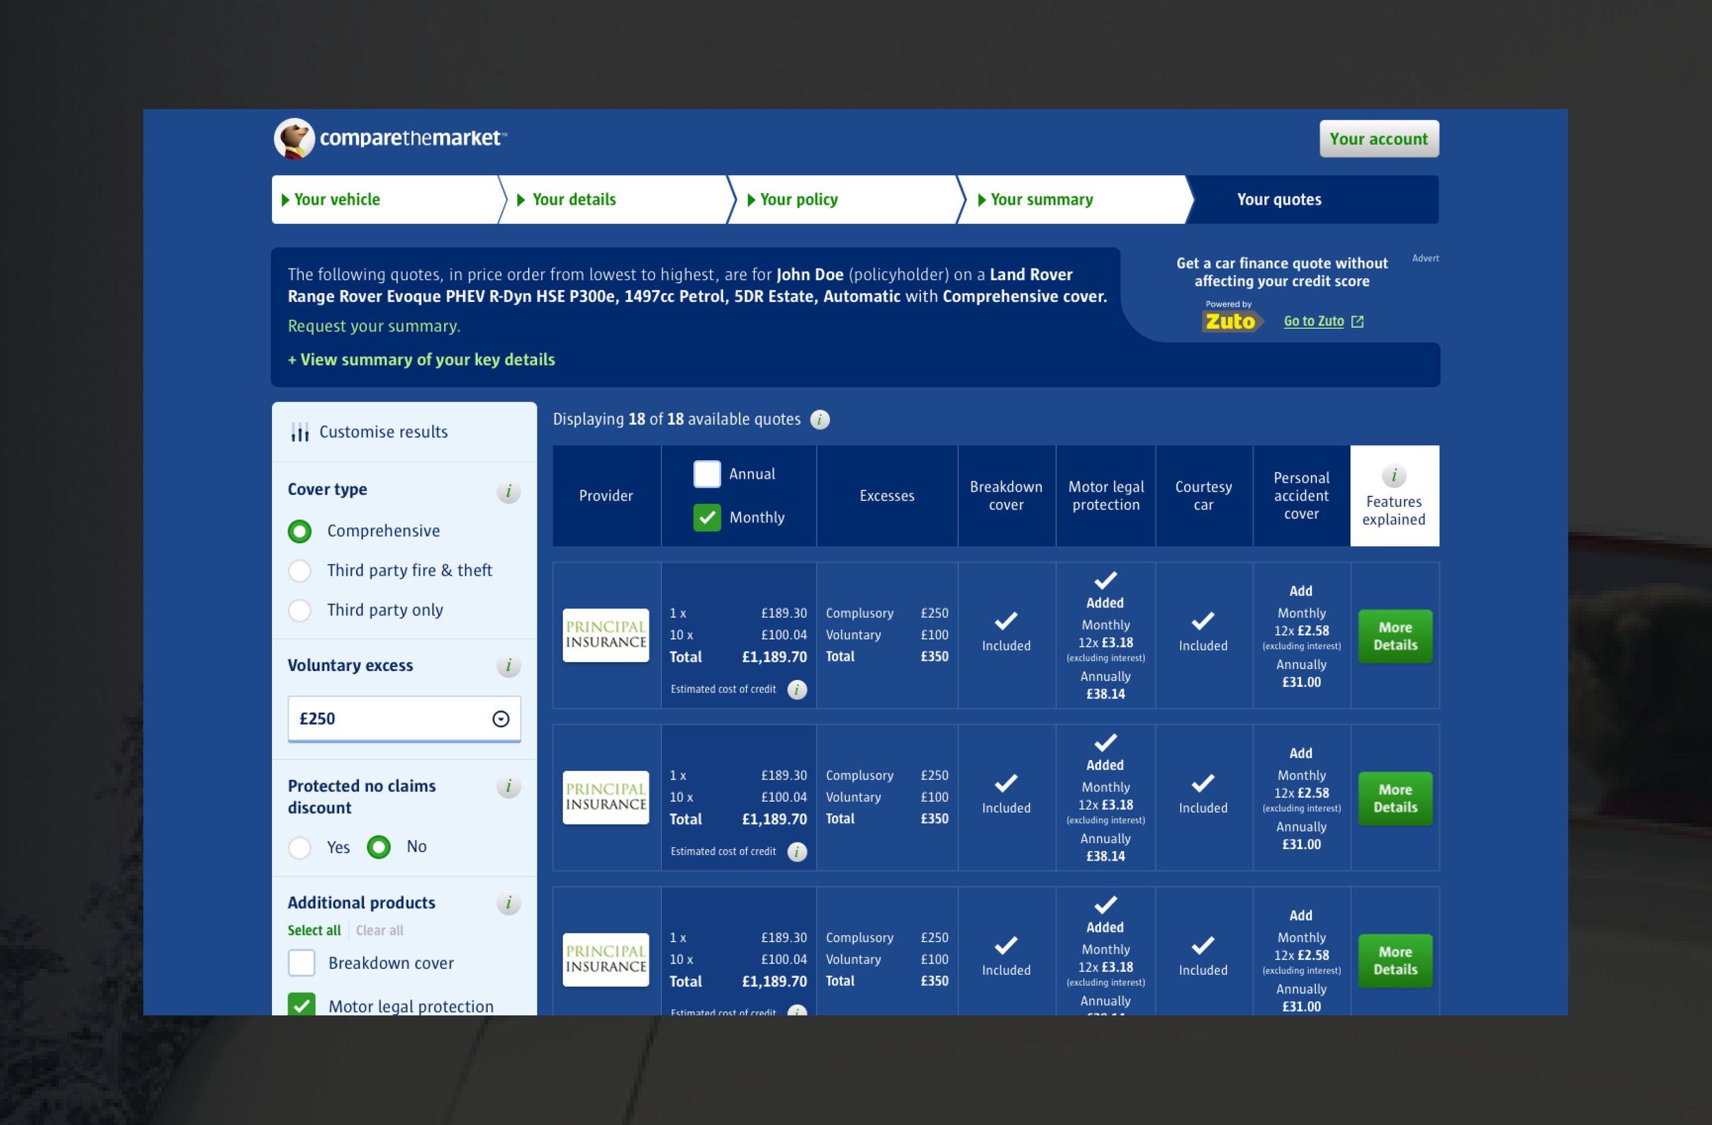The image size is (1712, 1125).
Task: Go back to Your vehicle step
Action: pyautogui.click(x=337, y=199)
